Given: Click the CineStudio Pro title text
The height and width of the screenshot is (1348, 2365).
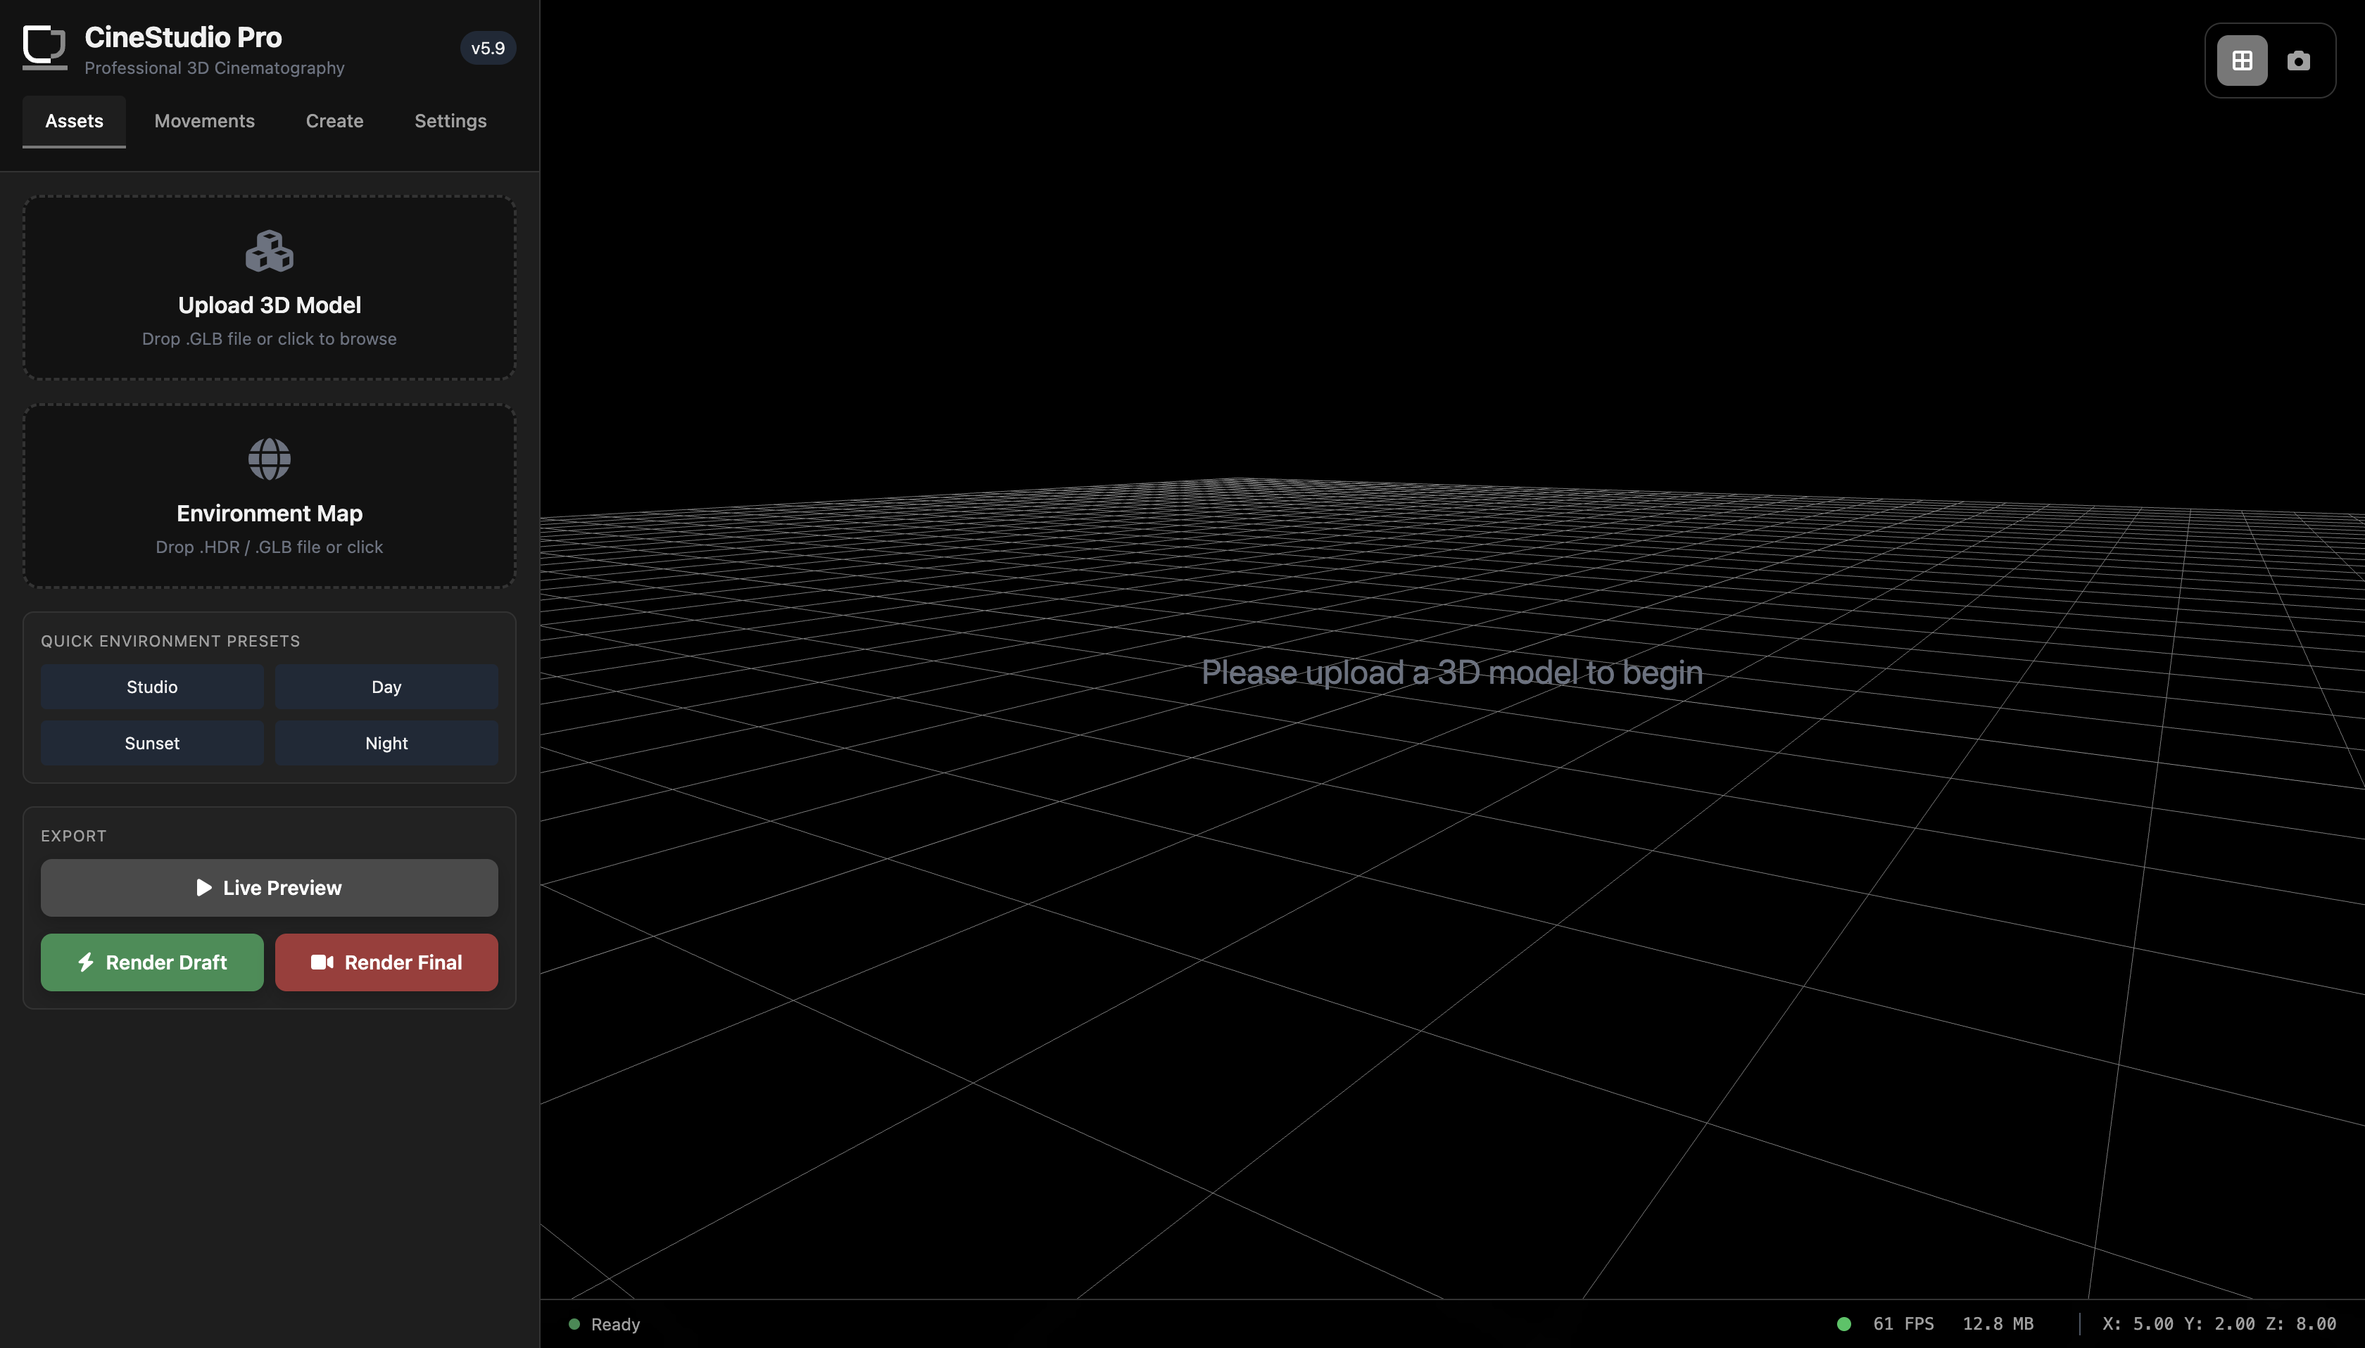Looking at the screenshot, I should [183, 37].
